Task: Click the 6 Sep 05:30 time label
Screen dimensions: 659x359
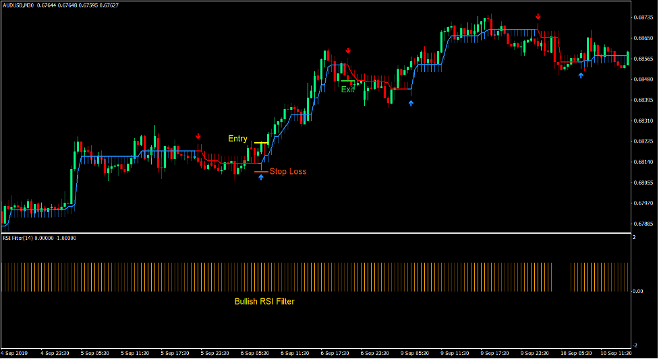Action: pyautogui.click(x=256, y=353)
